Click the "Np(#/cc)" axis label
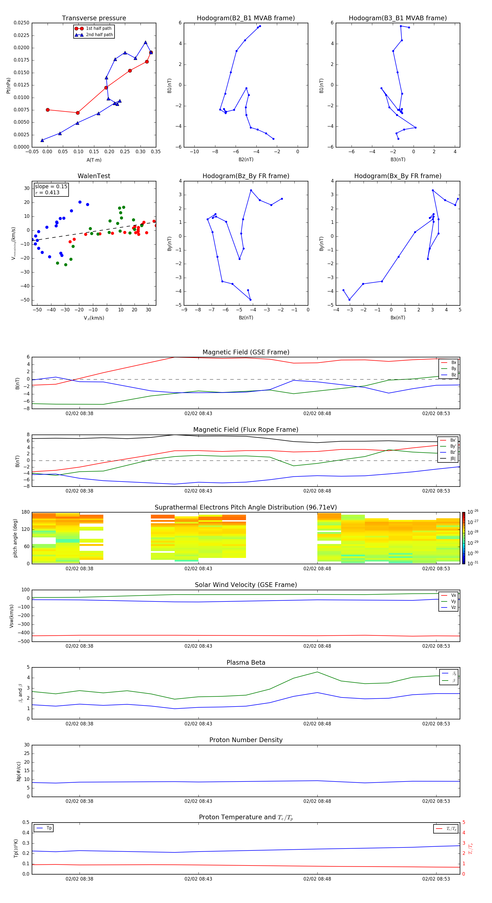 pos(19,771)
